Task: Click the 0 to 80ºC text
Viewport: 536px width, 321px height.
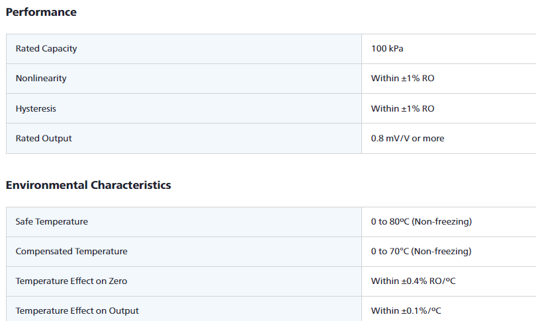Action: (390, 221)
